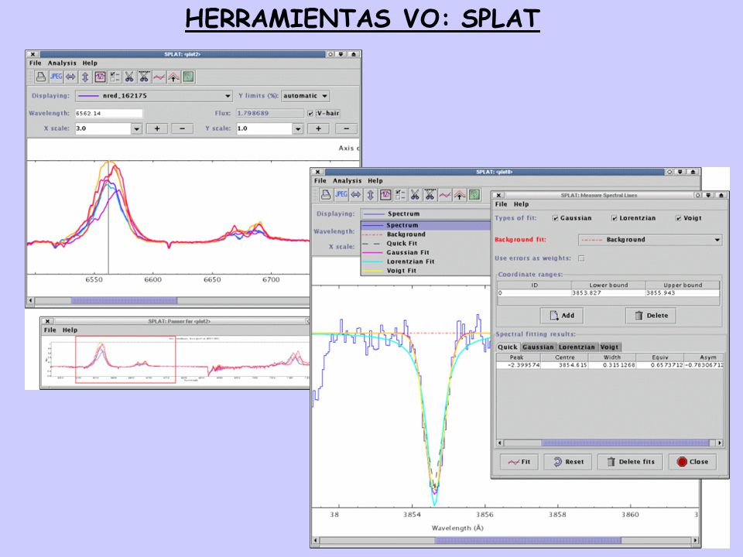The width and height of the screenshot is (743, 557).
Task: Click the fitting results table horizontal scrollbar
Action: coord(611,443)
